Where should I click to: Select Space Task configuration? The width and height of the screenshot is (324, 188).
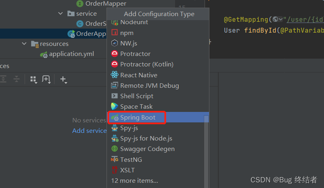tap(158, 107)
